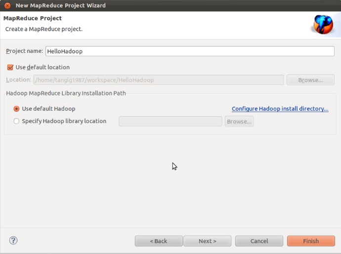Viewport: 341px width, 254px height.
Task: Click the Hadoop library location text field
Action: click(170, 122)
